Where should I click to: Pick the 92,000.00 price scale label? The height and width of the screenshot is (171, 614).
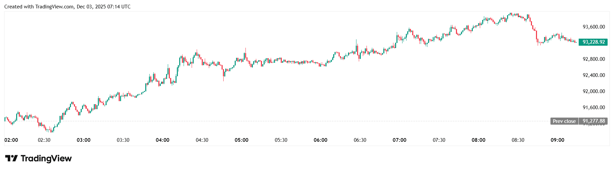click(593, 91)
